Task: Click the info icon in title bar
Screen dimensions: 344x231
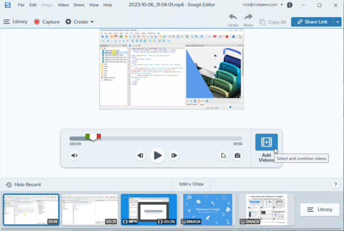Action: pyautogui.click(x=290, y=5)
